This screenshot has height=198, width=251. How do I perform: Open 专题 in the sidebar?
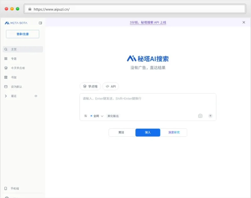click(x=14, y=59)
